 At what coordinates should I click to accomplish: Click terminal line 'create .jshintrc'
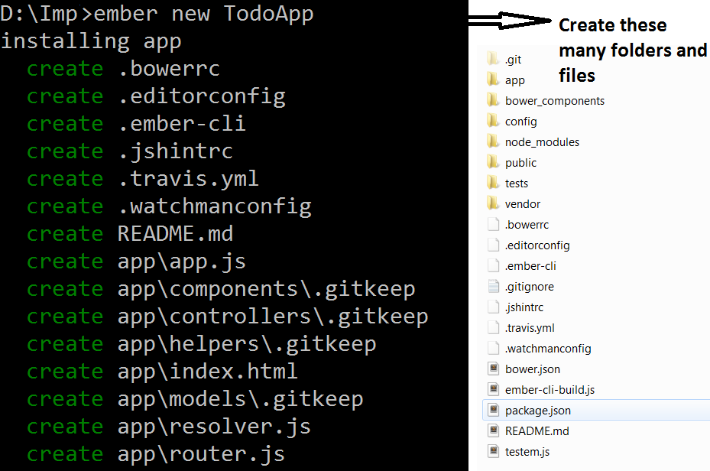coord(129,151)
